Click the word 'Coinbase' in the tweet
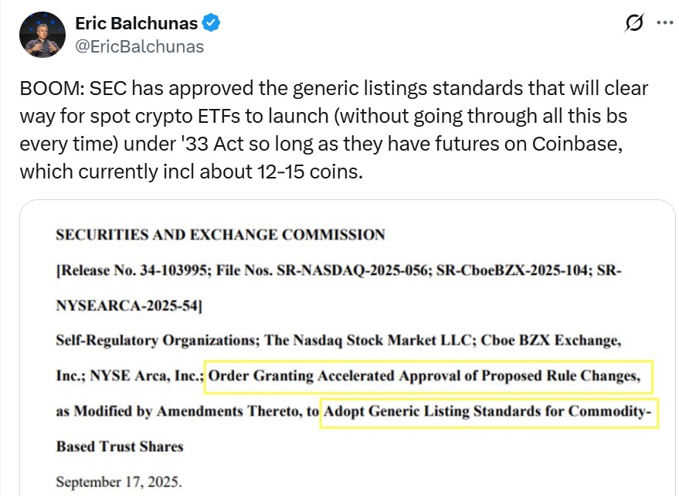The height and width of the screenshot is (496, 679). click(577, 144)
